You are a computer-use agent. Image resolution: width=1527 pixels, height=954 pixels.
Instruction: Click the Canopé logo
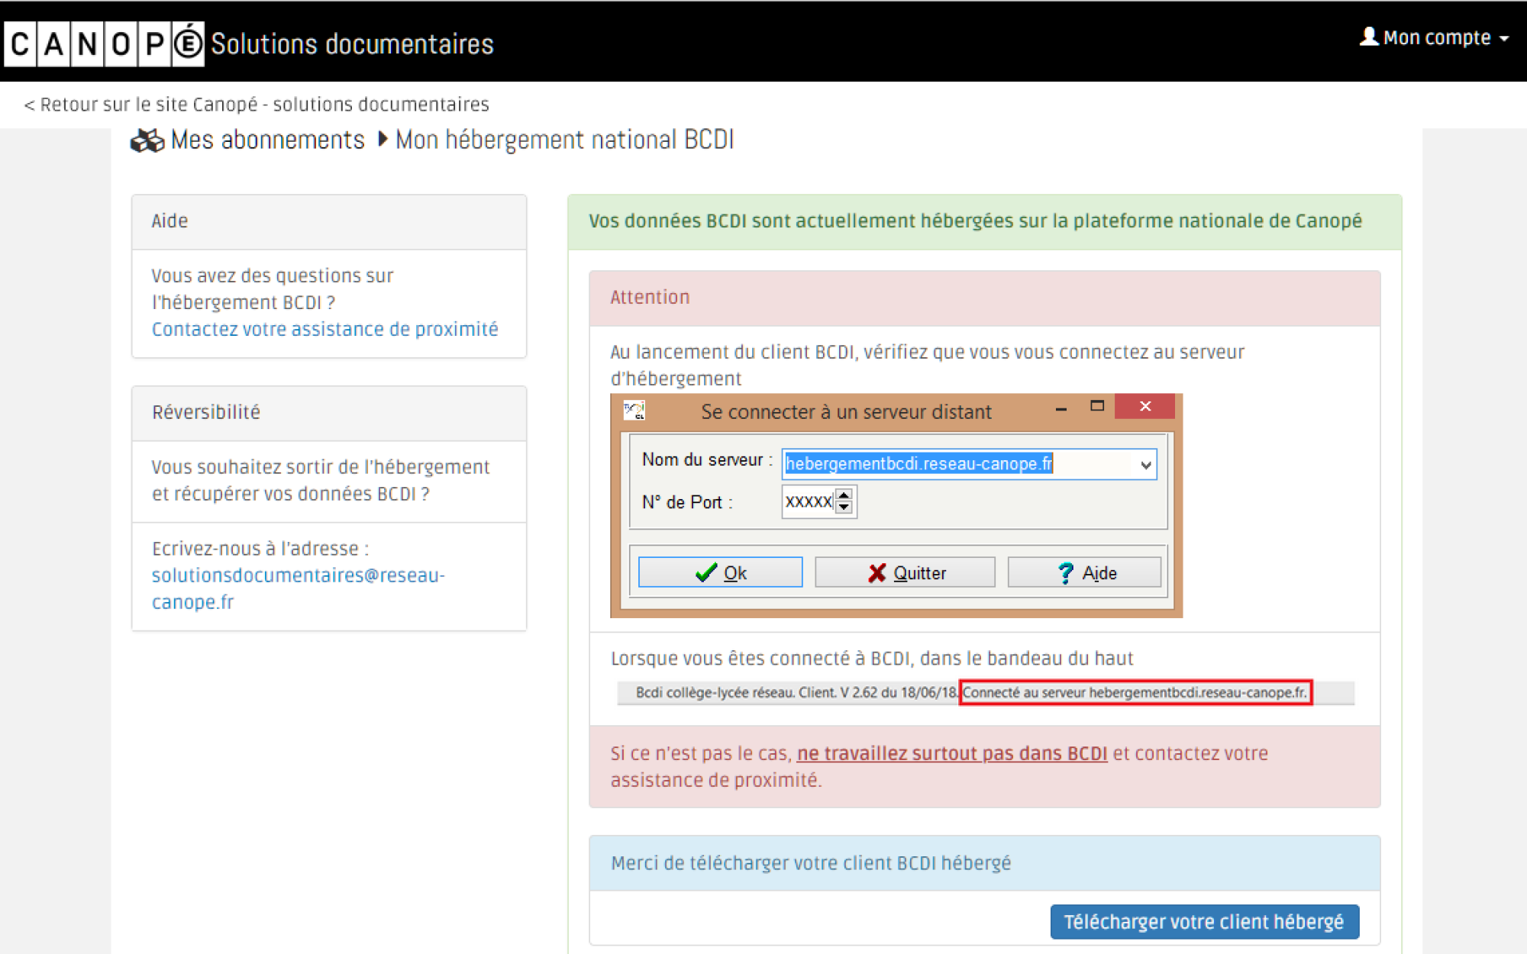(104, 44)
